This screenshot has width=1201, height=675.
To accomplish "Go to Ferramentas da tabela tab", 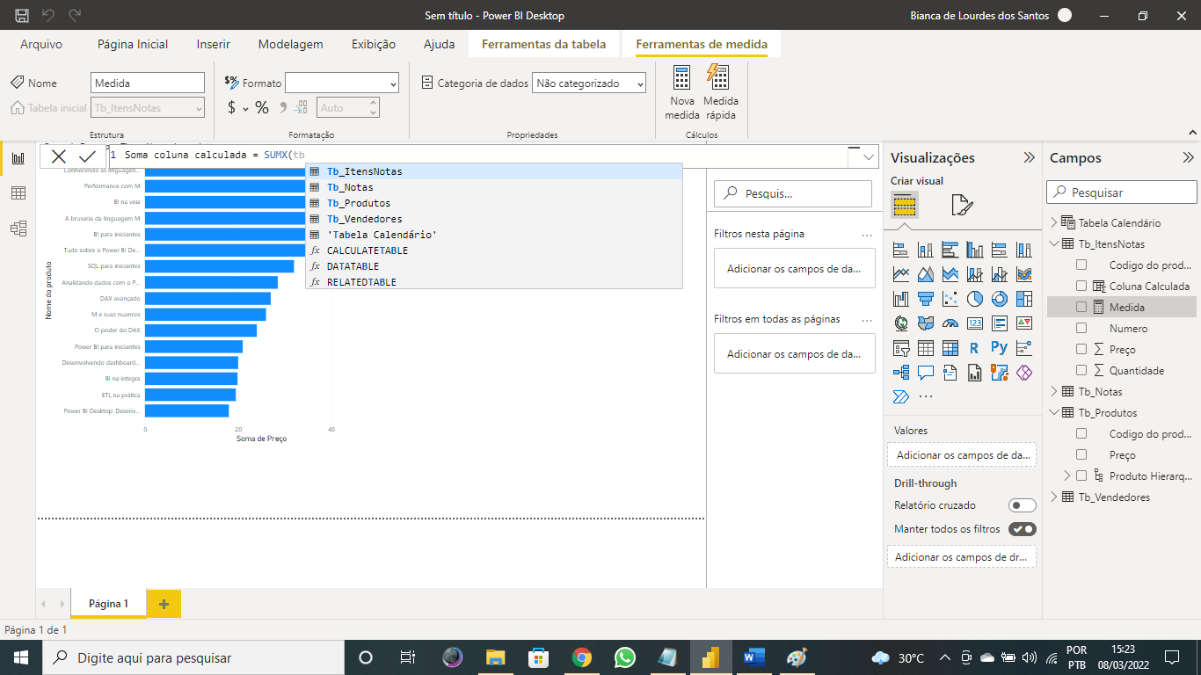I will pos(544,44).
